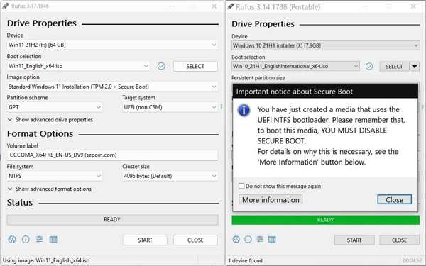Viewport: 426px width, 266px height.
Task: Tick 'Do not show this message again'
Action: coord(241,186)
